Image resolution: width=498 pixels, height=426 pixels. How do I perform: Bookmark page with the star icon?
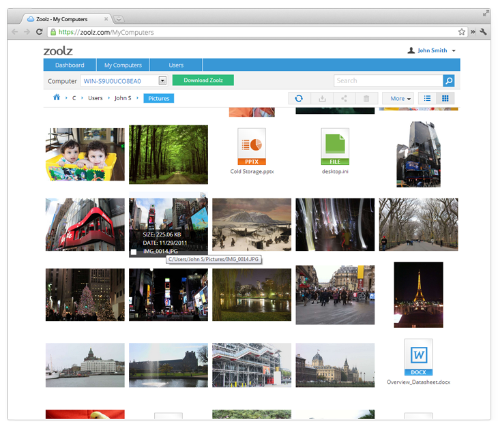462,32
